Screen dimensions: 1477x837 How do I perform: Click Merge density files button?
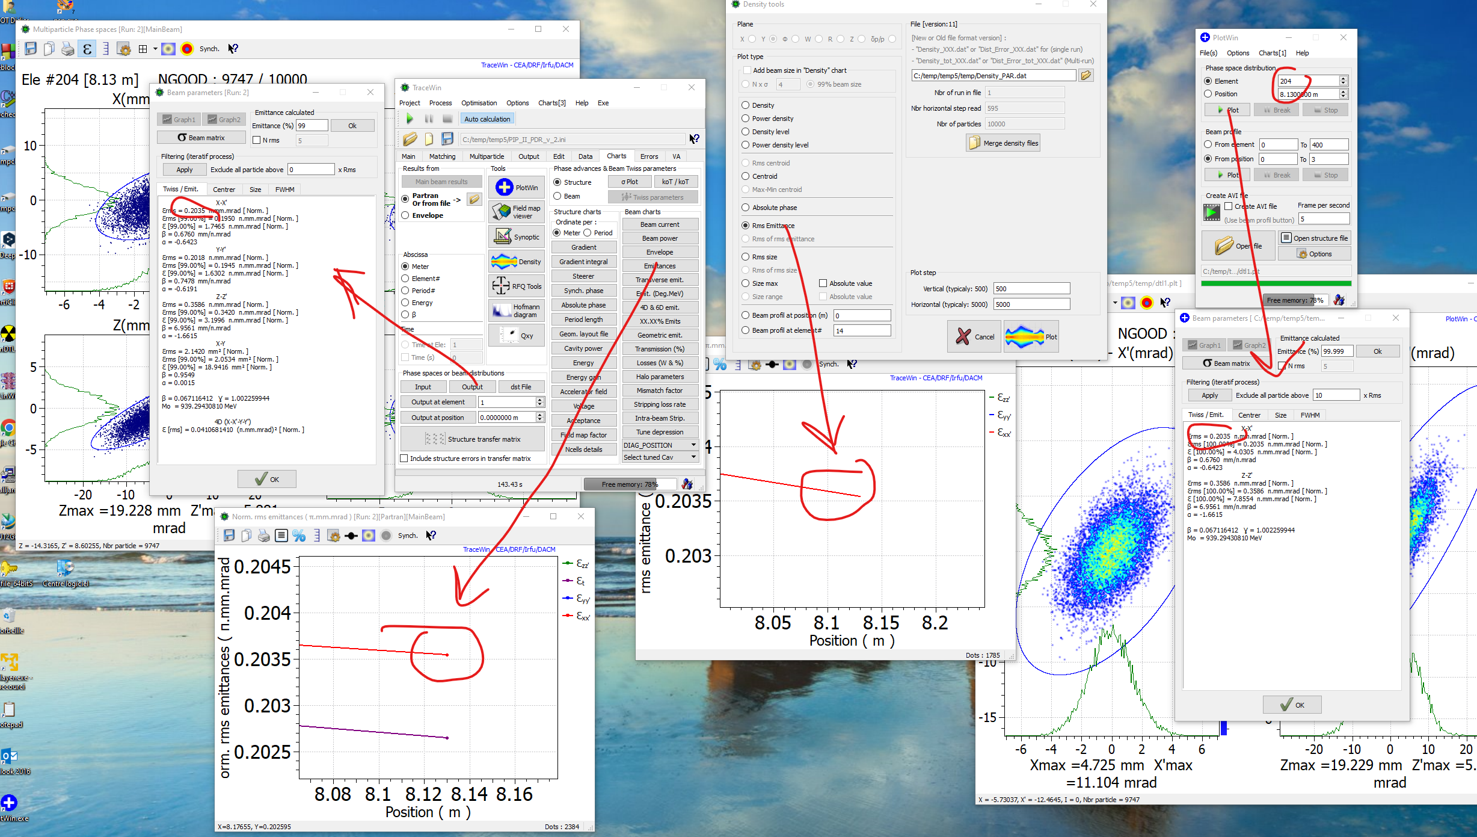[1003, 143]
